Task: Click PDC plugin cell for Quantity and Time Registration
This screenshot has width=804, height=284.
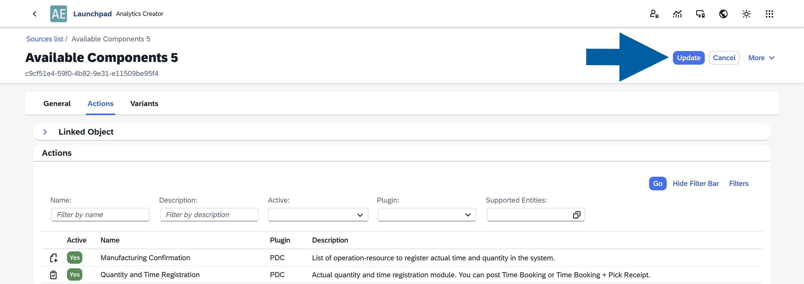Action: click(x=277, y=275)
